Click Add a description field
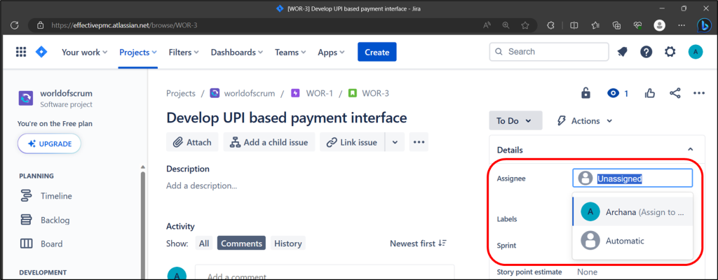Screen dimensions: 718x280 [201, 185]
